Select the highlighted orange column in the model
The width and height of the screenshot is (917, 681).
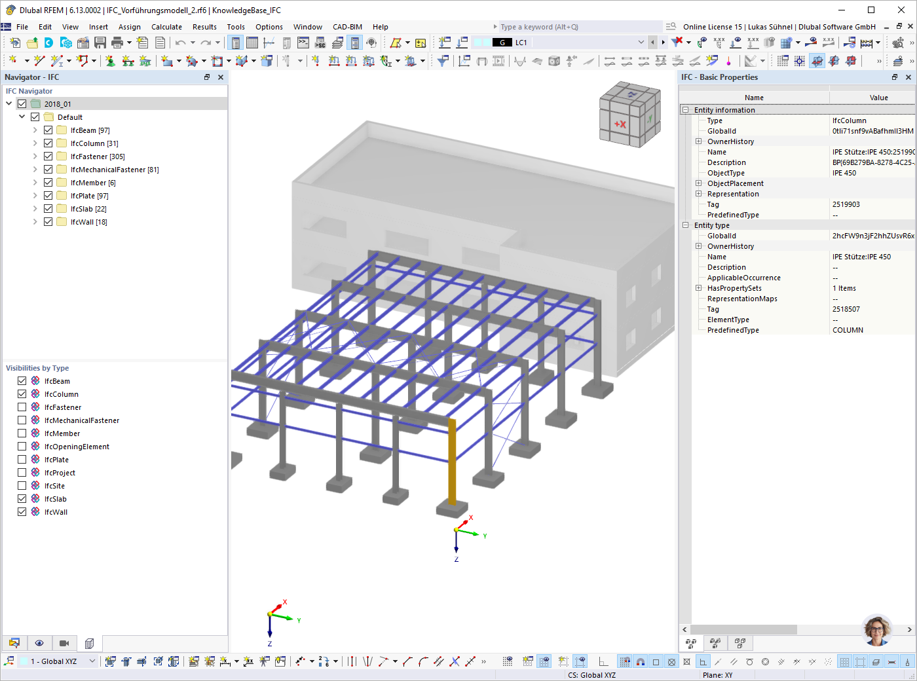pyautogui.click(x=452, y=462)
